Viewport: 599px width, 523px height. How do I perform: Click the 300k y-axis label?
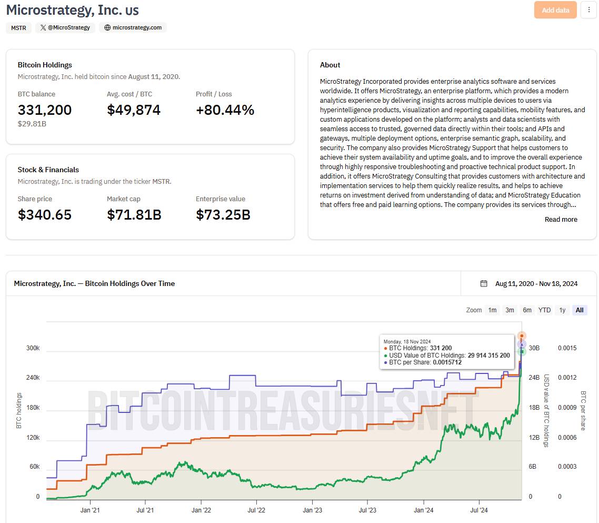tap(33, 348)
